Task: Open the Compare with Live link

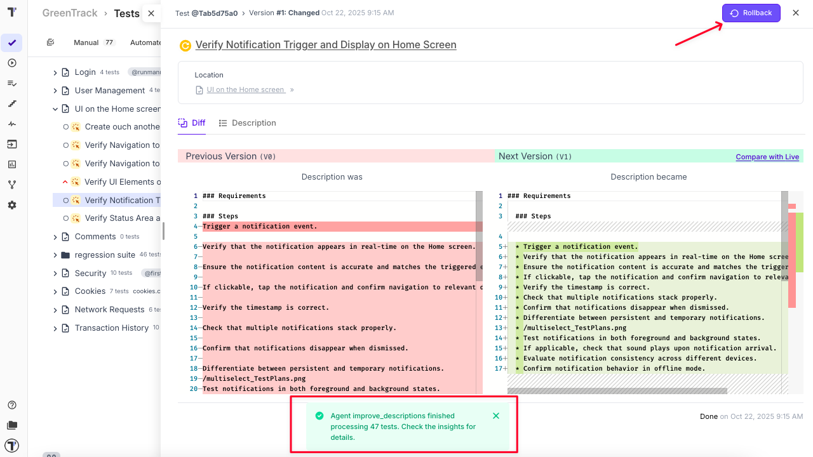Action: click(767, 156)
